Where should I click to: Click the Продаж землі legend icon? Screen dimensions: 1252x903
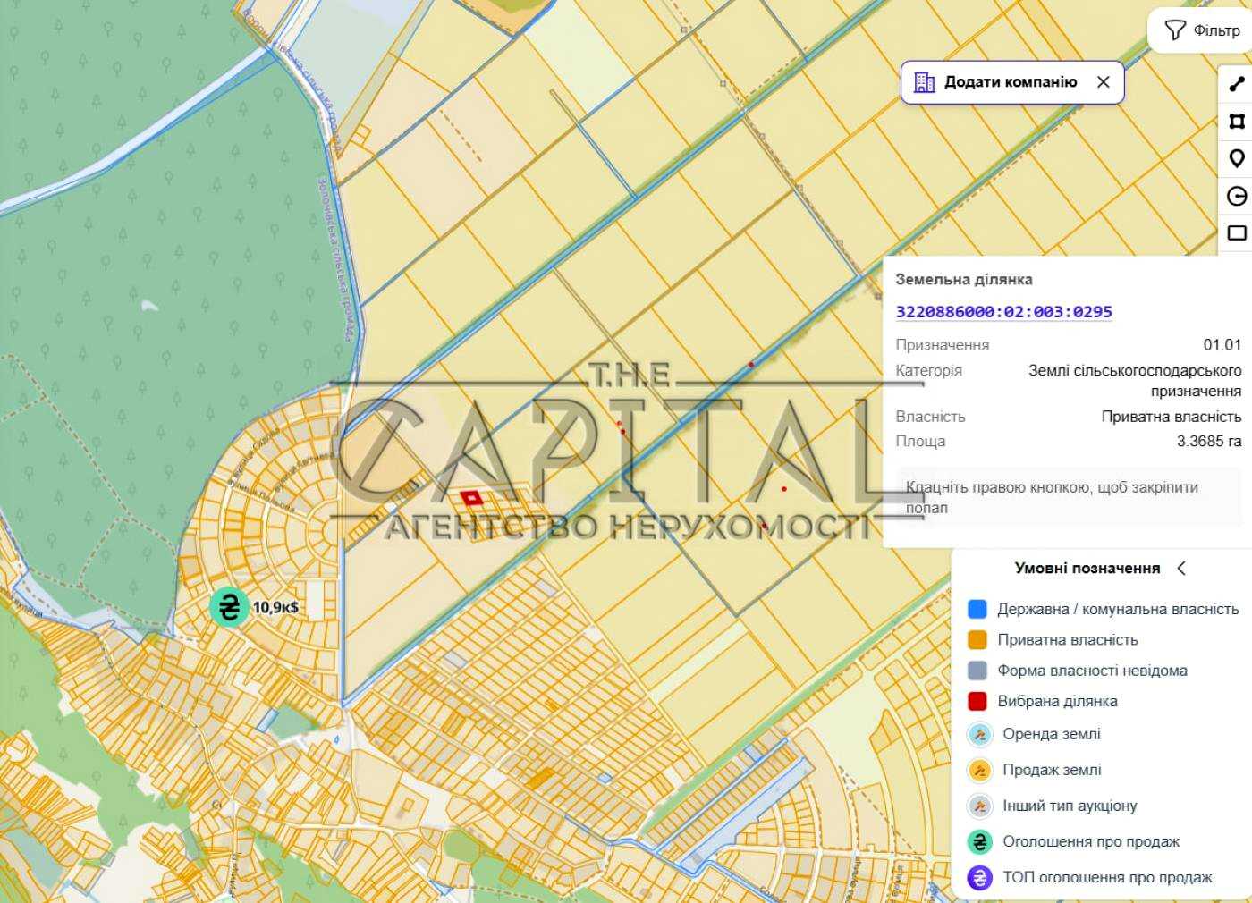(980, 770)
